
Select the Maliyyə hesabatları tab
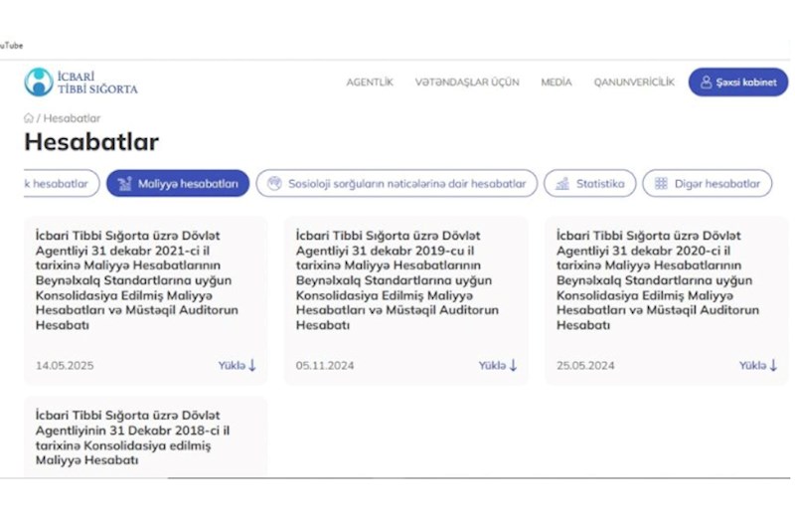[178, 183]
